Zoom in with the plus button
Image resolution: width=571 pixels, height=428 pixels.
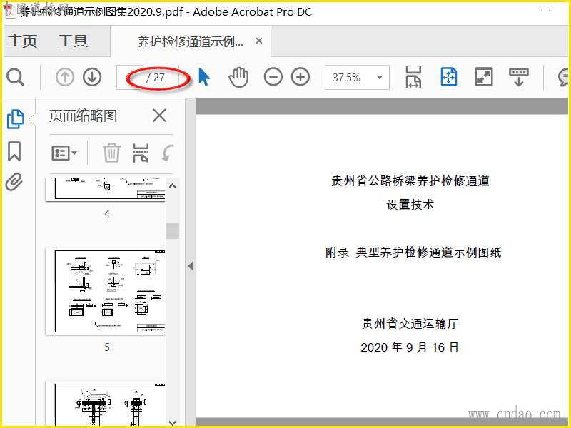tap(300, 77)
